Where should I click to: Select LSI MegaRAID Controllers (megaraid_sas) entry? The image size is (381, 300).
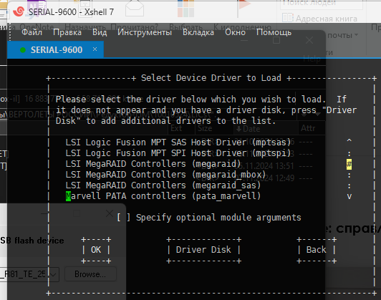click(x=163, y=185)
